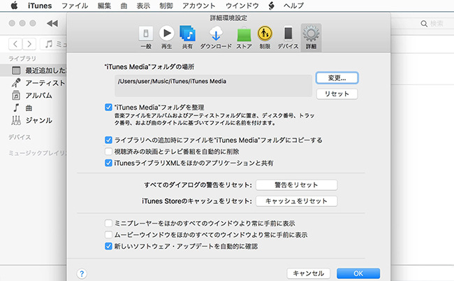
Task: Click the ライブラリ sidebar header
Action: [x=22, y=59]
